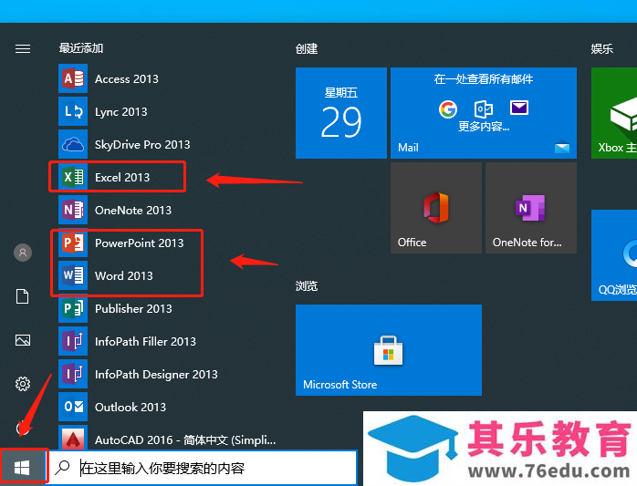Select the Lync 2013 label
Screen dimensions: 637x486
(x=121, y=112)
